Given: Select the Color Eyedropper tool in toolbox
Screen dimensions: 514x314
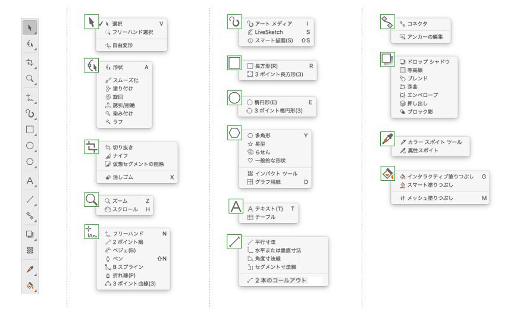Looking at the screenshot, I should [31, 269].
